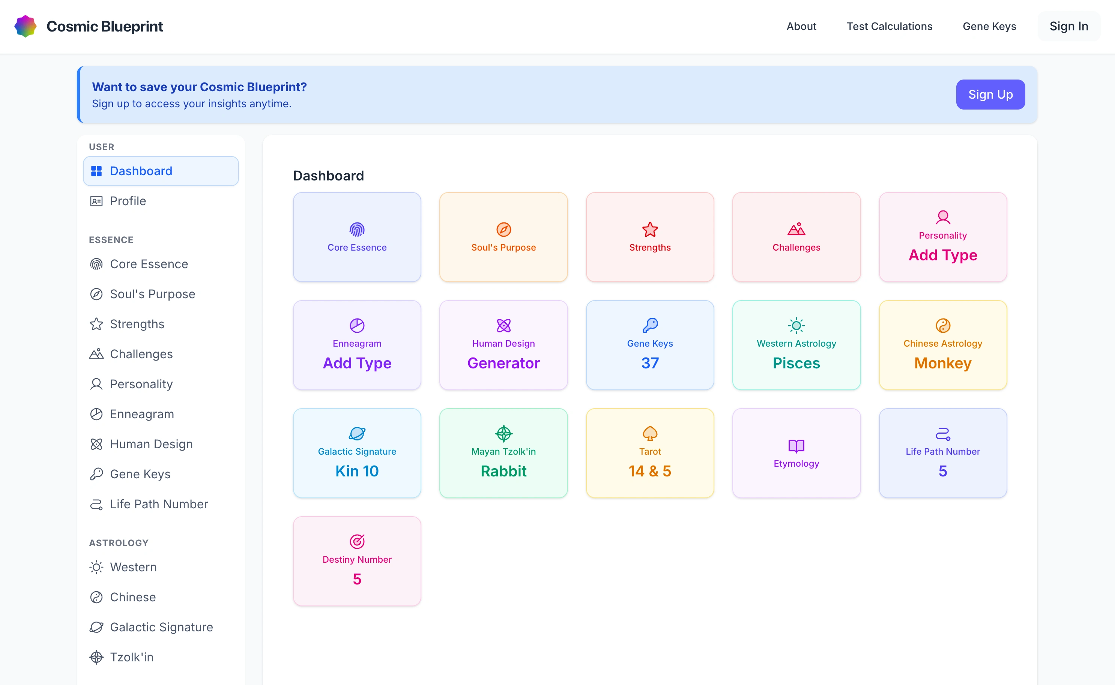The image size is (1115, 685).
Task: Click the Profile ID card icon
Action: click(x=96, y=201)
